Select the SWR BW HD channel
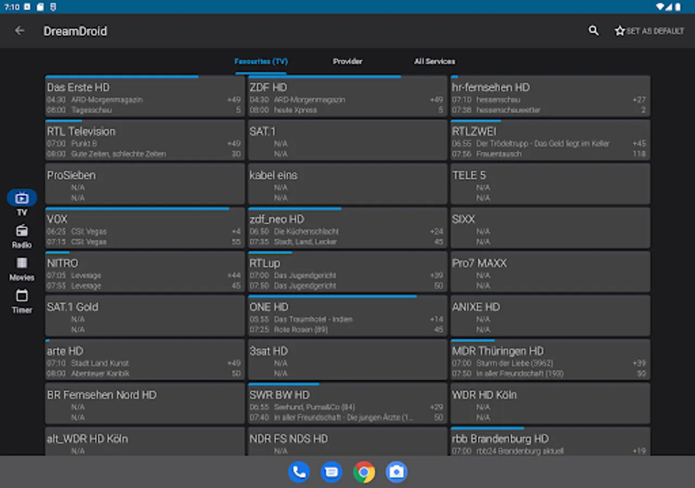Image resolution: width=695 pixels, height=488 pixels. pos(347,403)
